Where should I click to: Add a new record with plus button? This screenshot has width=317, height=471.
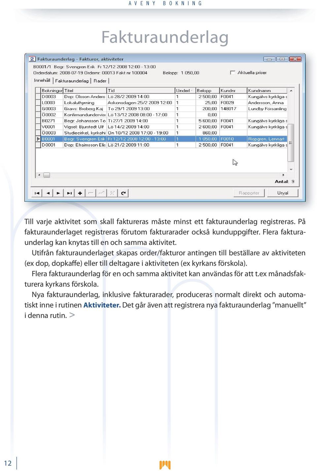click(80, 193)
